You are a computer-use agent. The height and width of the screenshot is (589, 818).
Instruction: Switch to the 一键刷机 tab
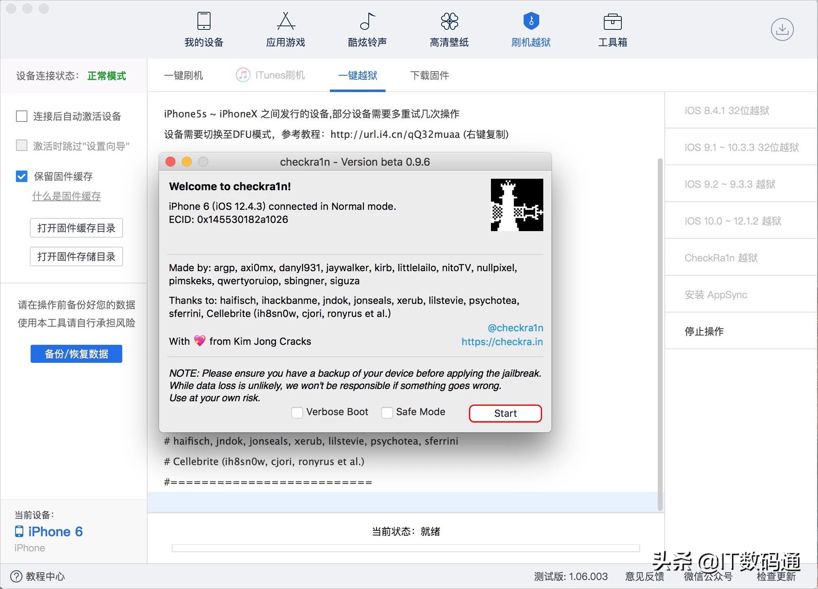tap(184, 75)
